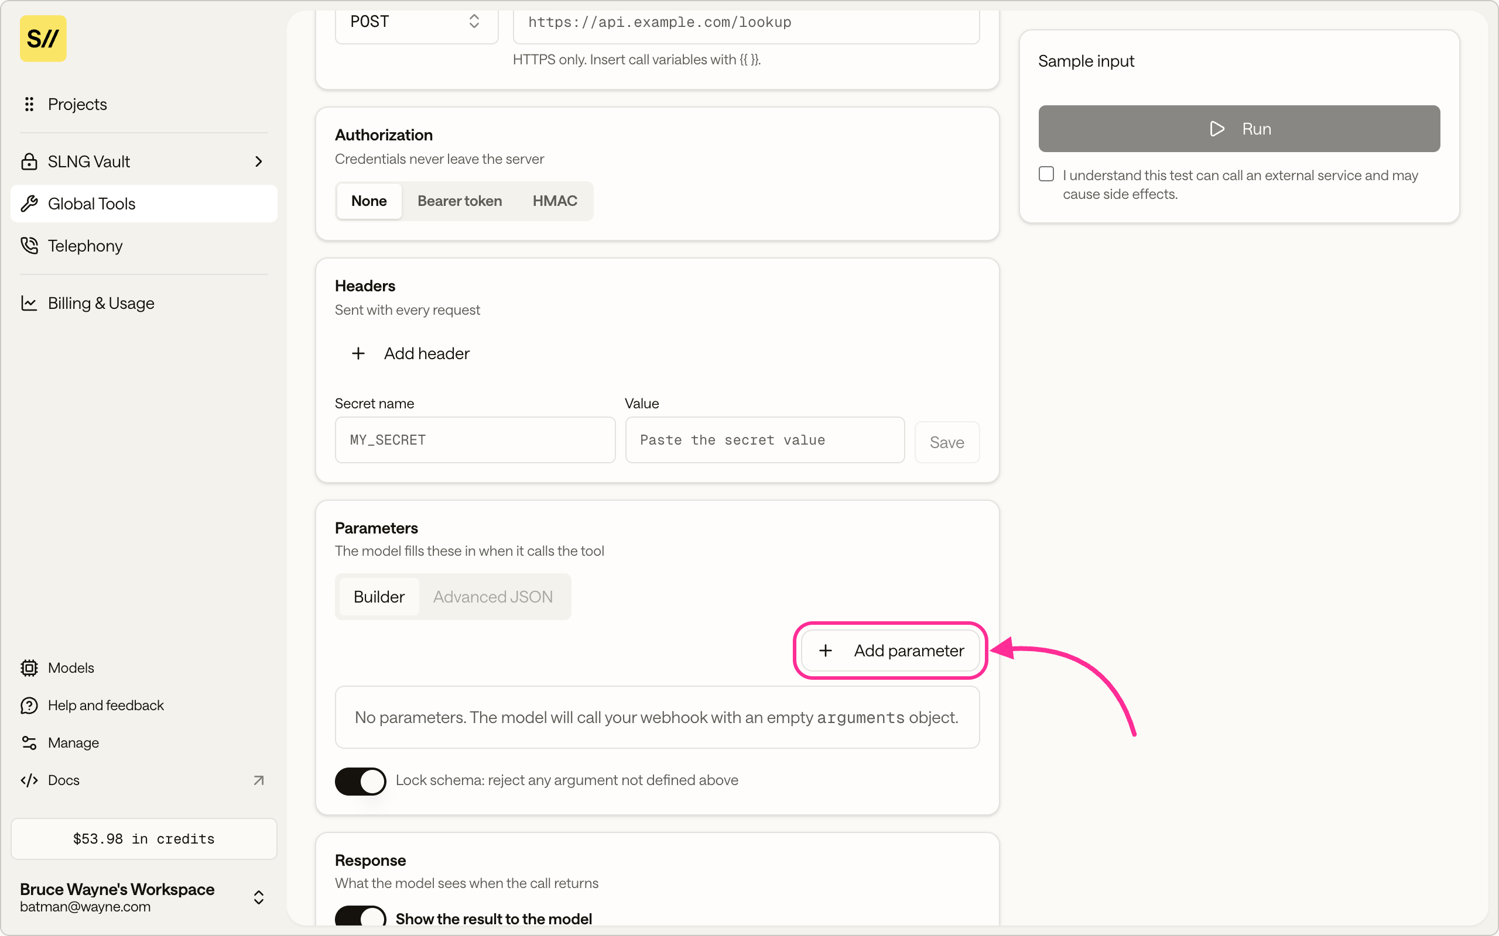Switch to the Advanced JSON tab
The height and width of the screenshot is (936, 1499).
[x=493, y=597]
